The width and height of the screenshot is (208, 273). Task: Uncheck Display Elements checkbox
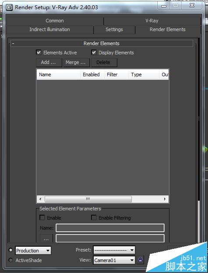[94, 53]
